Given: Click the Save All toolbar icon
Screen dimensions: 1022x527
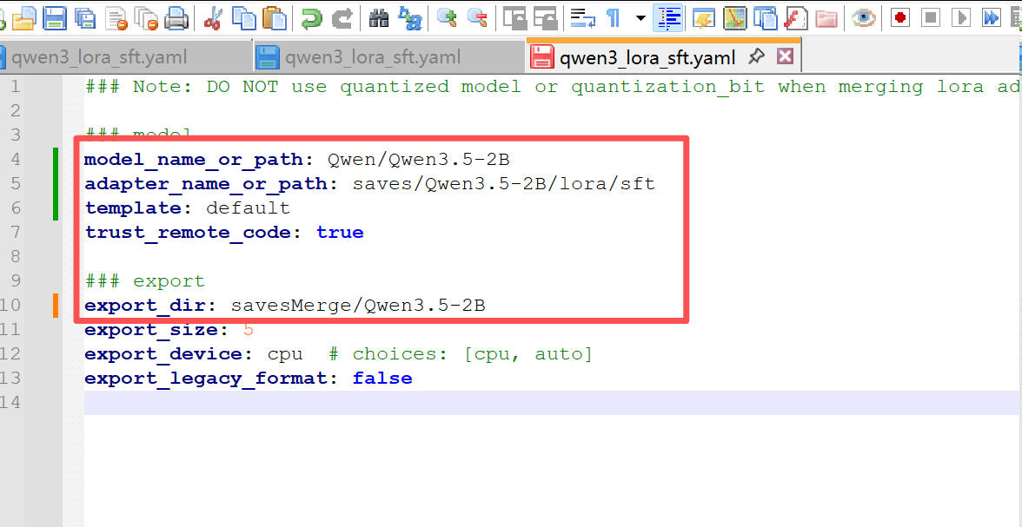Looking at the screenshot, I should coord(86,17).
